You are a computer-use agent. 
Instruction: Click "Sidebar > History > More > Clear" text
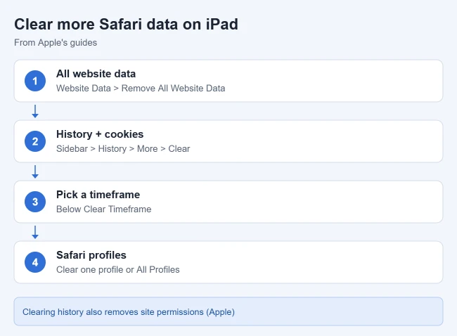click(123, 148)
